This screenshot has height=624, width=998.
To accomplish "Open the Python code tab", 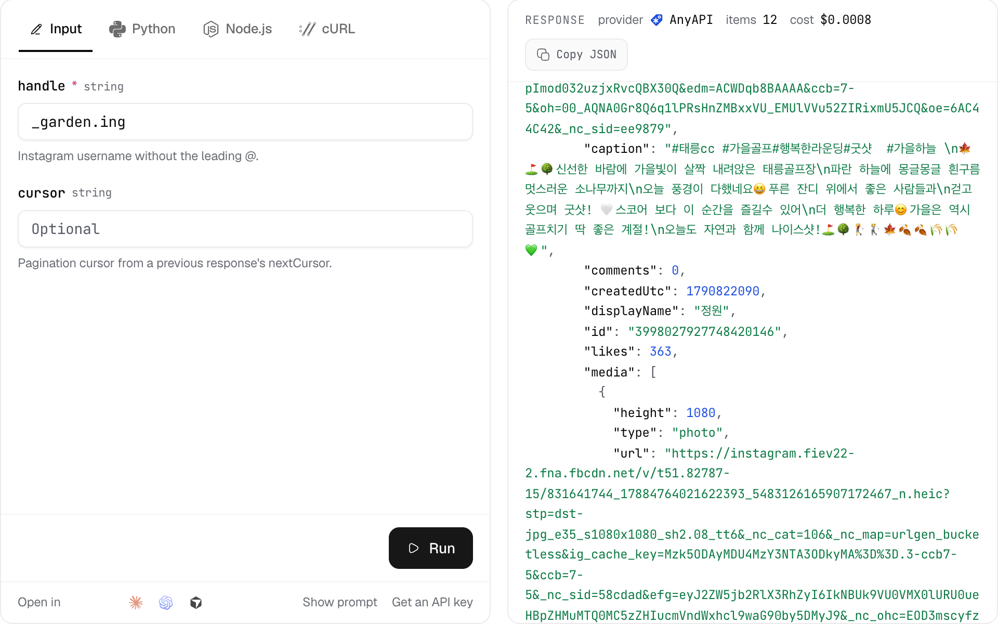I will pyautogui.click(x=142, y=29).
